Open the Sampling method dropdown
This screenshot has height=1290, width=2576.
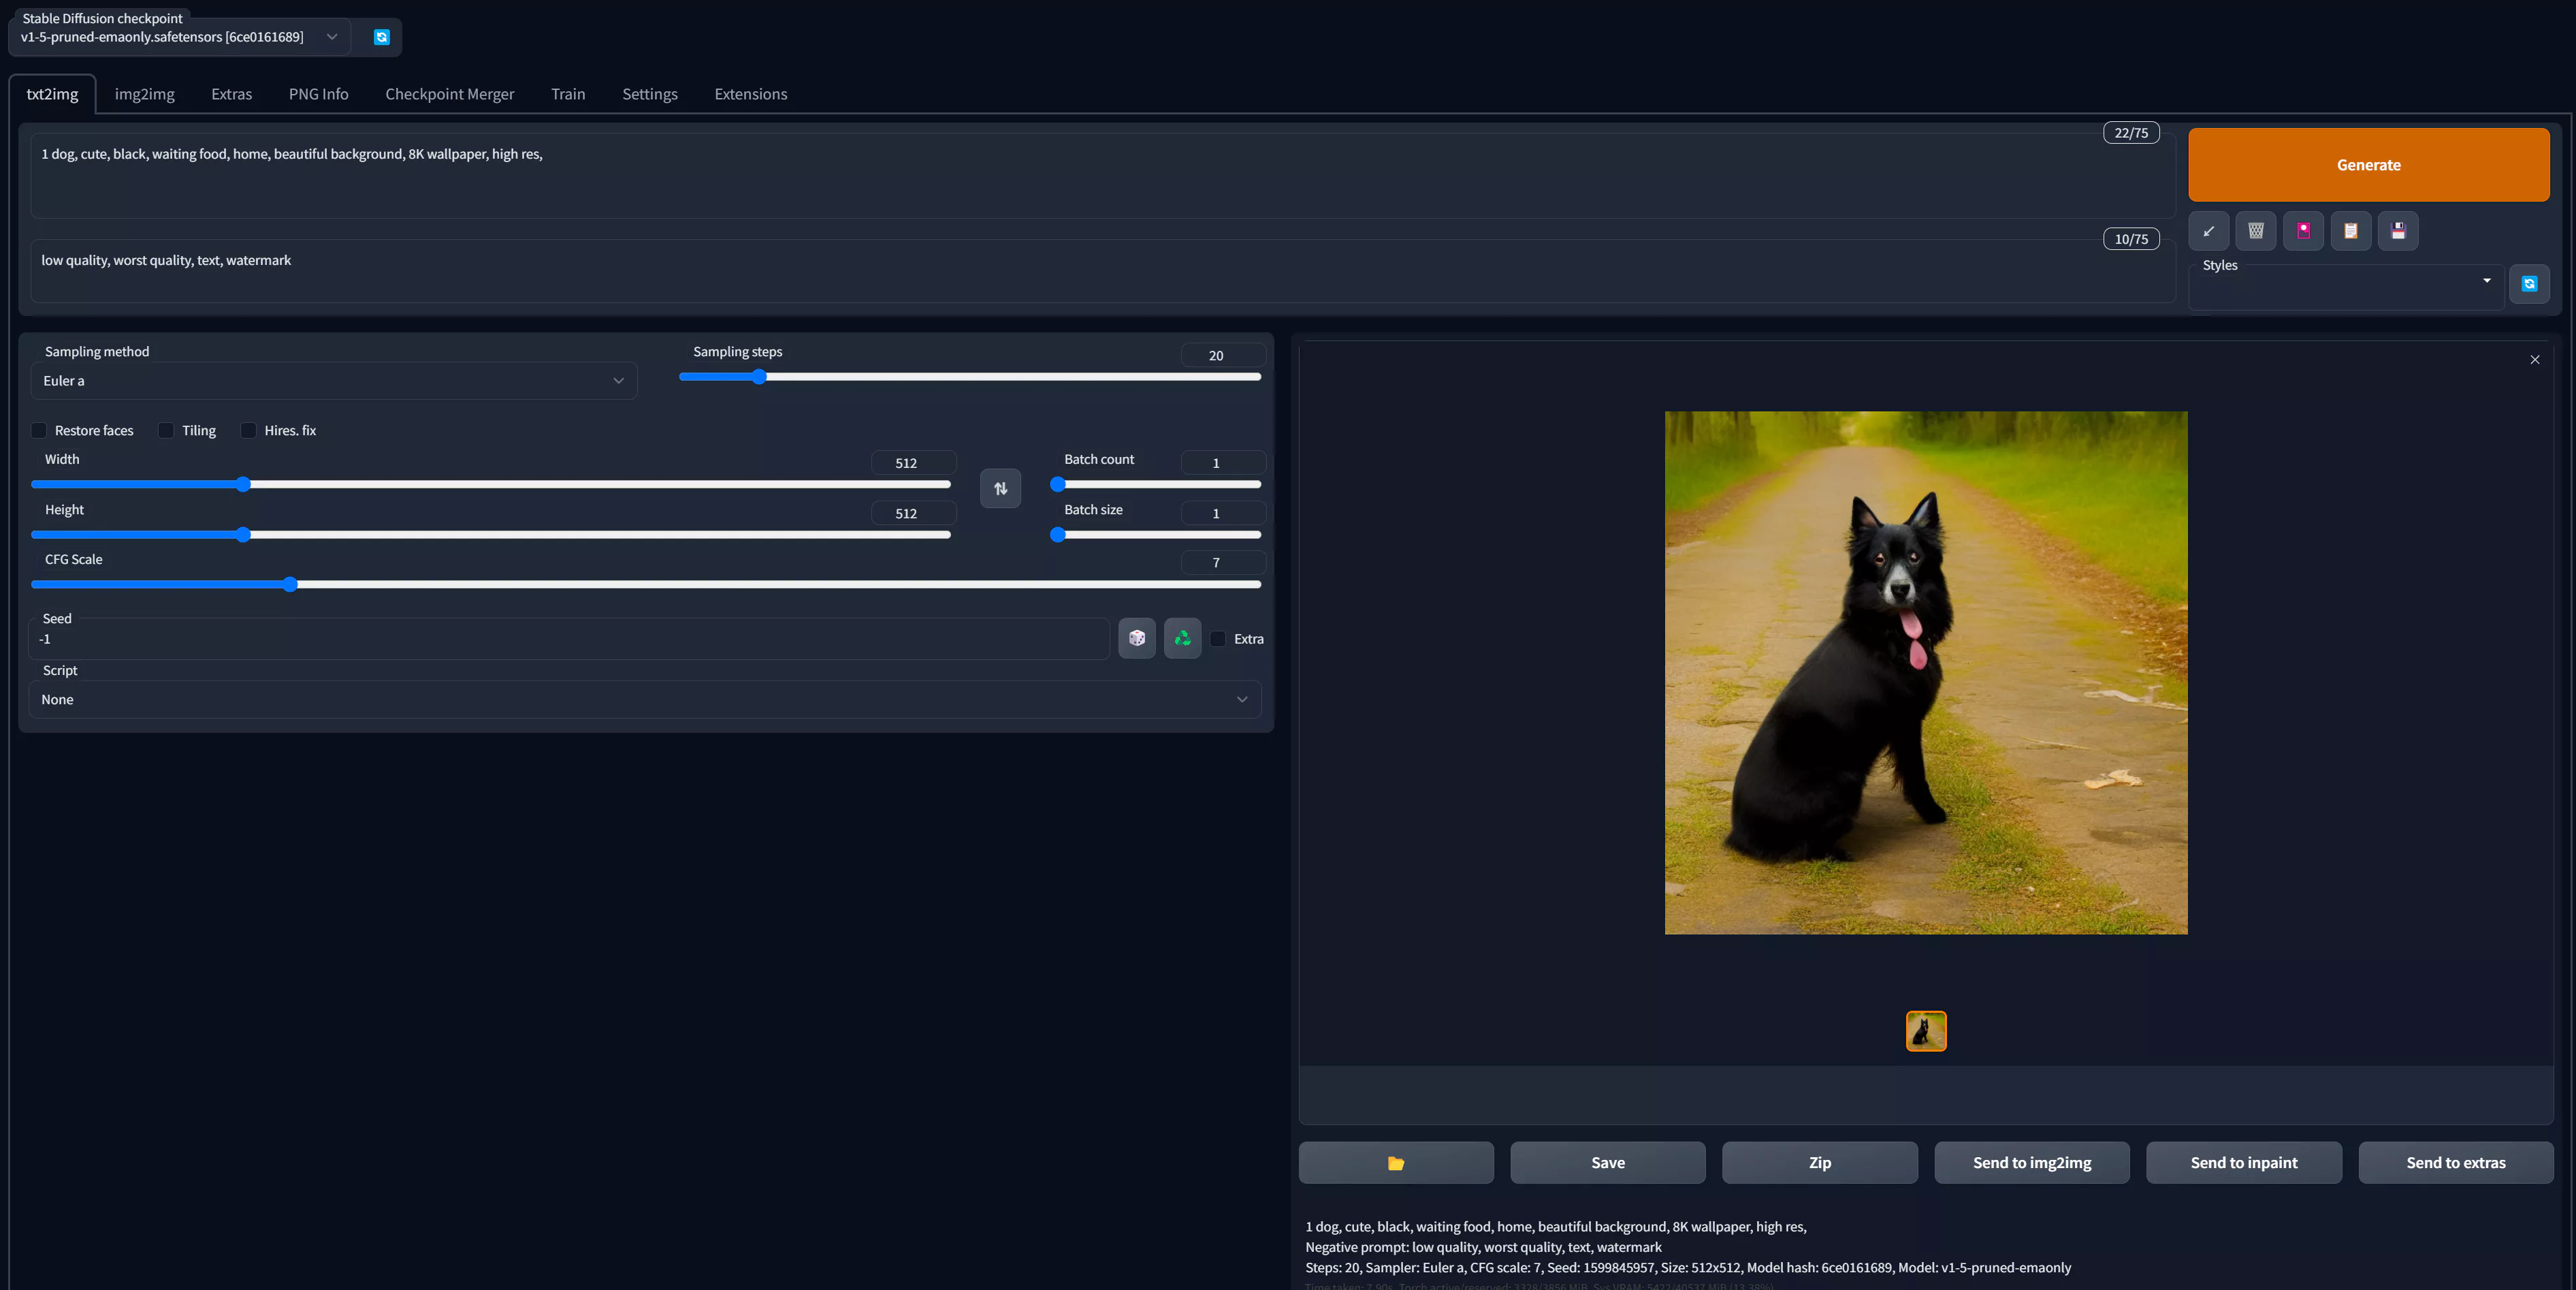point(333,380)
